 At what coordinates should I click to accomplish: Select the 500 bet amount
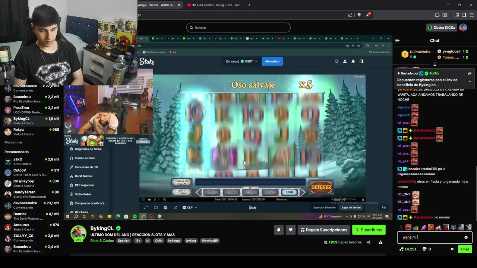point(231,192)
